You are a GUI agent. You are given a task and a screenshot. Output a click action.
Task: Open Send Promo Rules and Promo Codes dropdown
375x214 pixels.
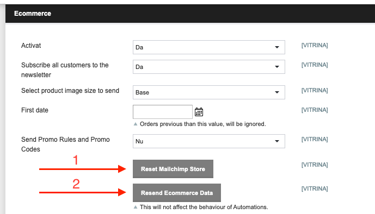[209, 141]
